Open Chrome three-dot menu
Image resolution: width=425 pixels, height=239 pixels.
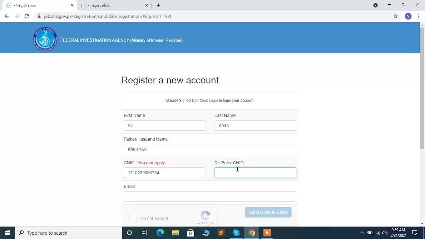[418, 16]
